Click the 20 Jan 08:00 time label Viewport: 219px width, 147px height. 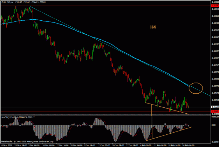pyautogui.click(x=118, y=145)
